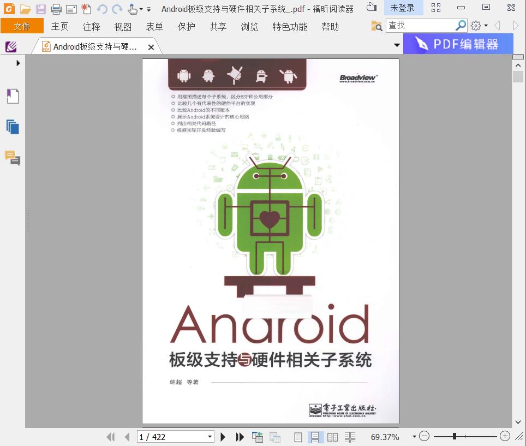Select continuous facing view mode
Image resolution: width=526 pixels, height=446 pixels.
pyautogui.click(x=350, y=437)
